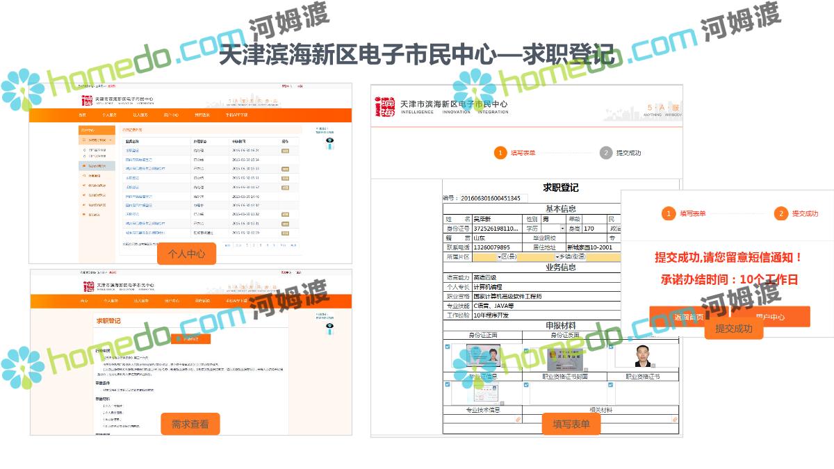Click the 联系电话 field showing 13260079895
The image size is (834, 469).
point(491,247)
